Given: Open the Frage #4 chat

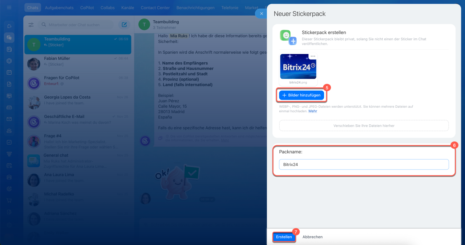Looking at the screenshot, I should (78, 141).
